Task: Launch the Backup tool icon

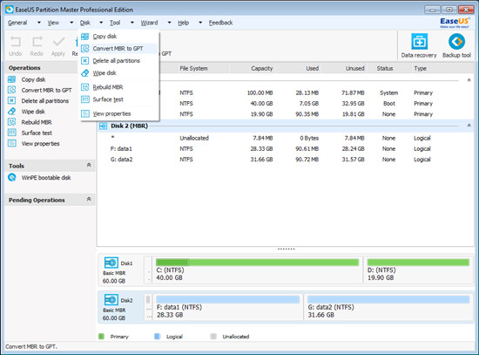Action: pos(456,42)
